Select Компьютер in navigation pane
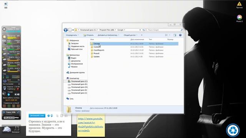 pyautogui.click(x=73, y=78)
